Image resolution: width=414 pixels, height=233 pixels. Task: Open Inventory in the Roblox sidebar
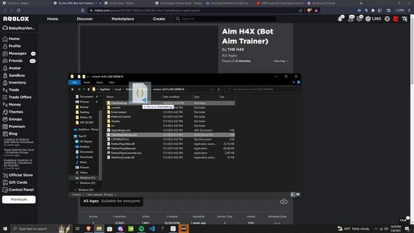coord(14,82)
